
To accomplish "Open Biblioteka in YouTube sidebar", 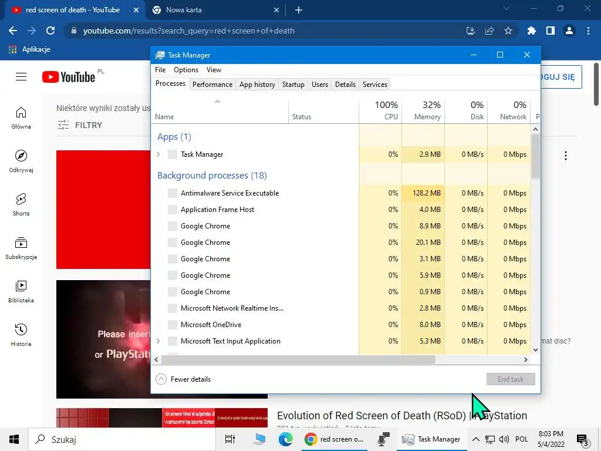I will point(21,291).
